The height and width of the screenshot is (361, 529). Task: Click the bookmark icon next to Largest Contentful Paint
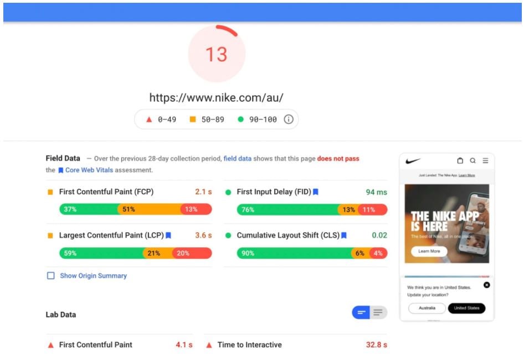click(168, 236)
